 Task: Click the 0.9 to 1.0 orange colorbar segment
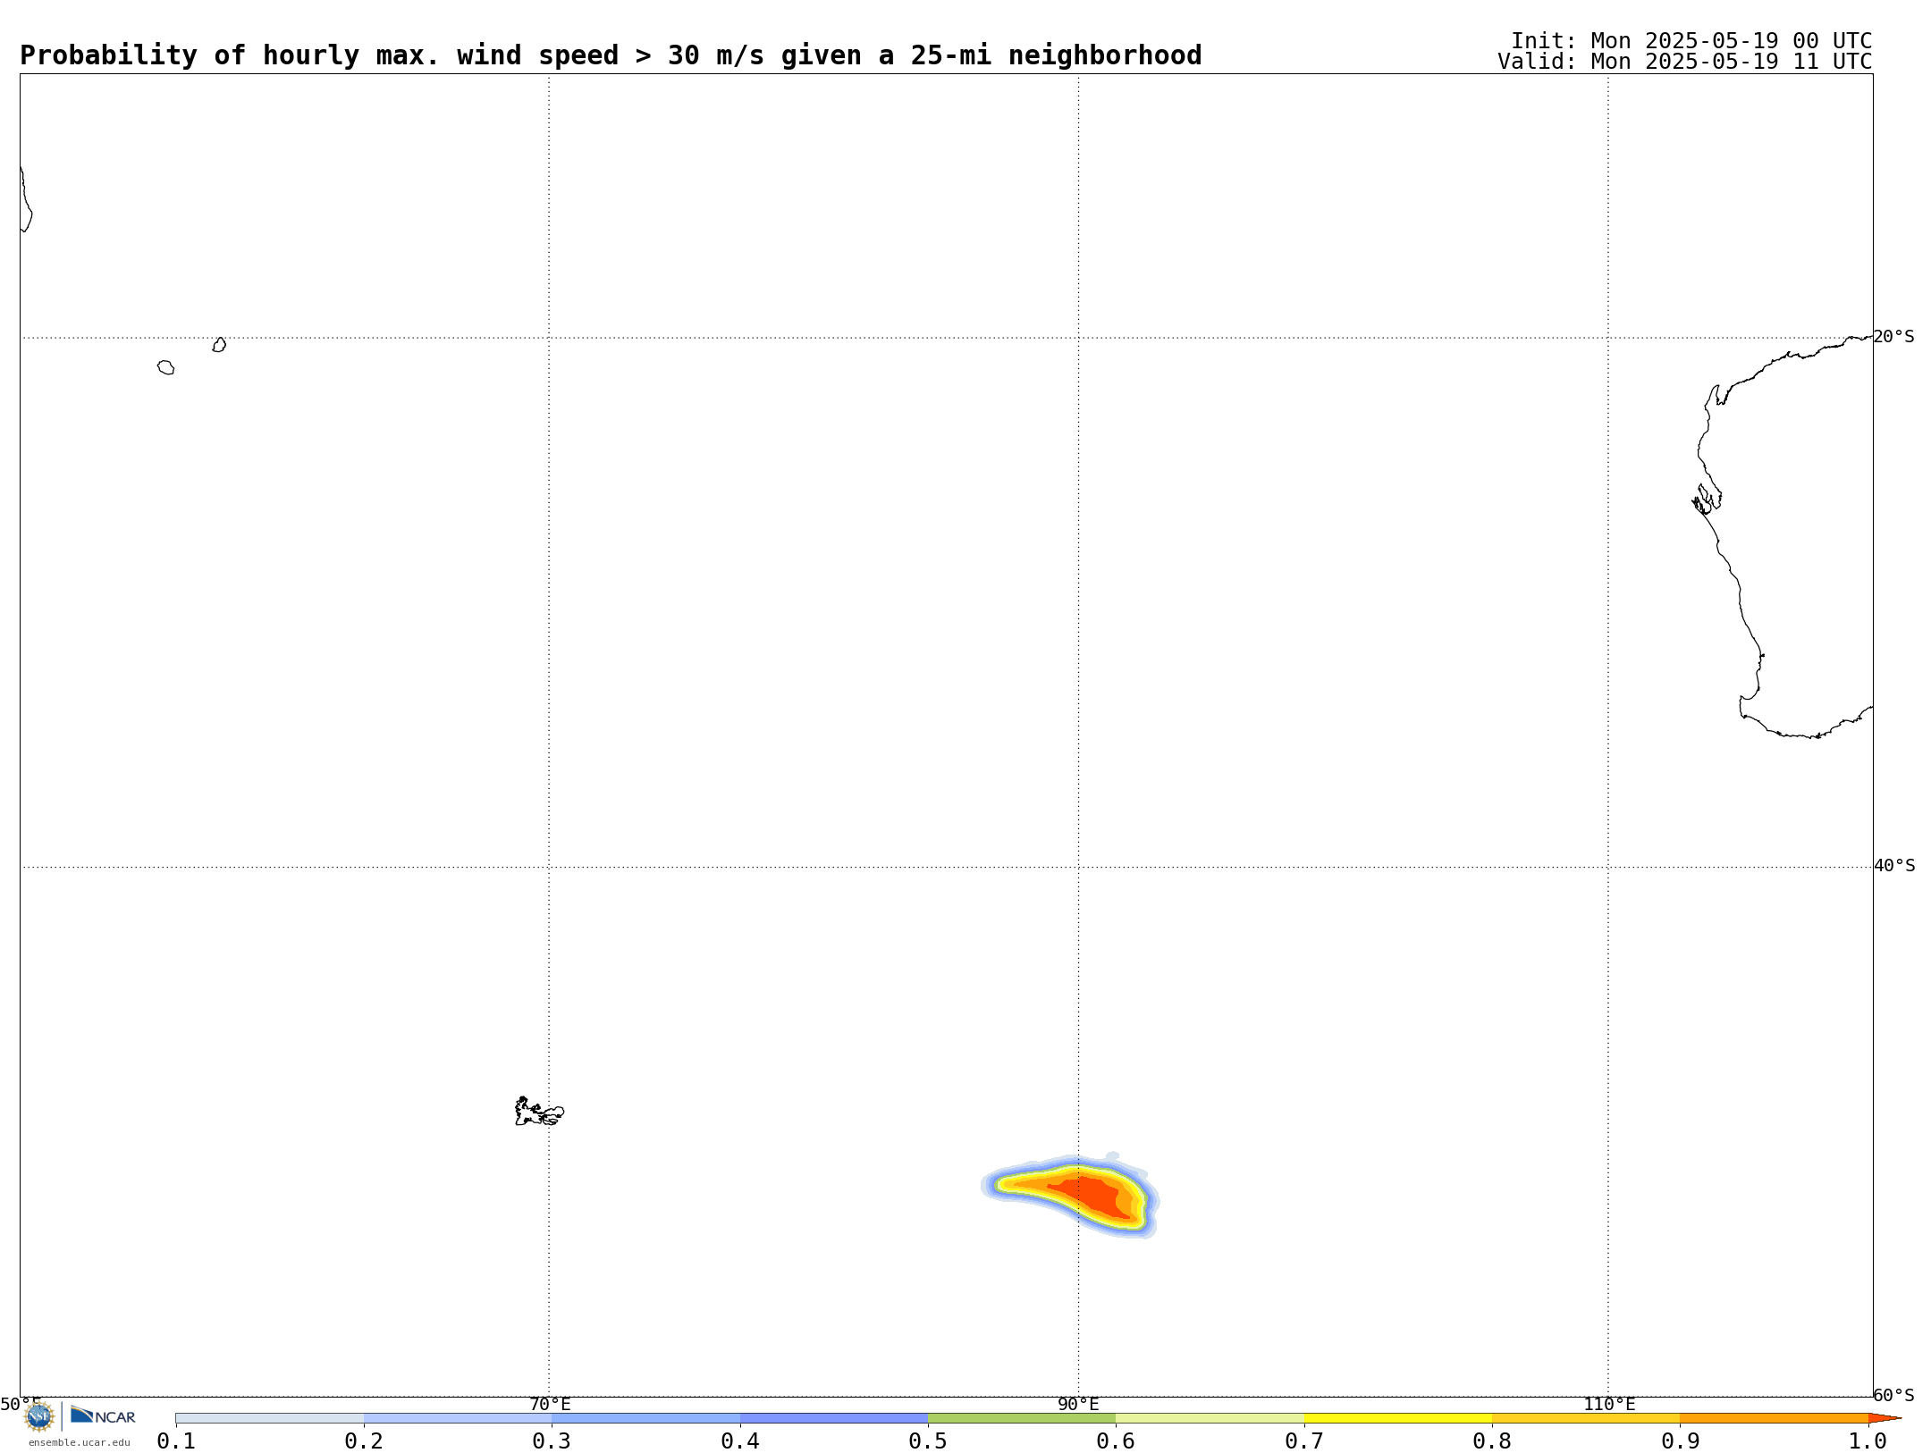click(1774, 1418)
